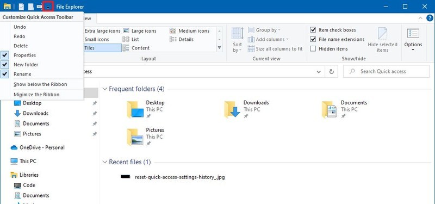Screen dimensions: 435x204
Task: Open the folder Options button
Action: [413, 40]
